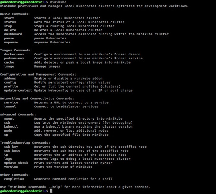Click the 'ssh-key' troubleshooting command

pyautogui.click(x=11, y=147)
